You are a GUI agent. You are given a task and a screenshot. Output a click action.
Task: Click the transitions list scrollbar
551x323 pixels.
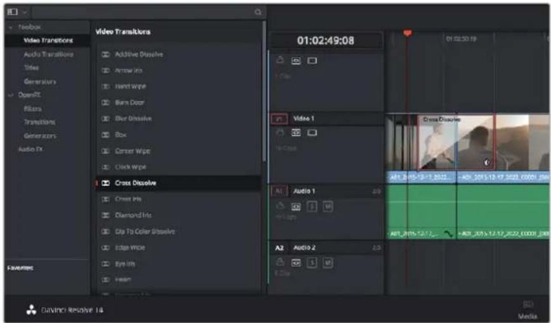coord(264,91)
